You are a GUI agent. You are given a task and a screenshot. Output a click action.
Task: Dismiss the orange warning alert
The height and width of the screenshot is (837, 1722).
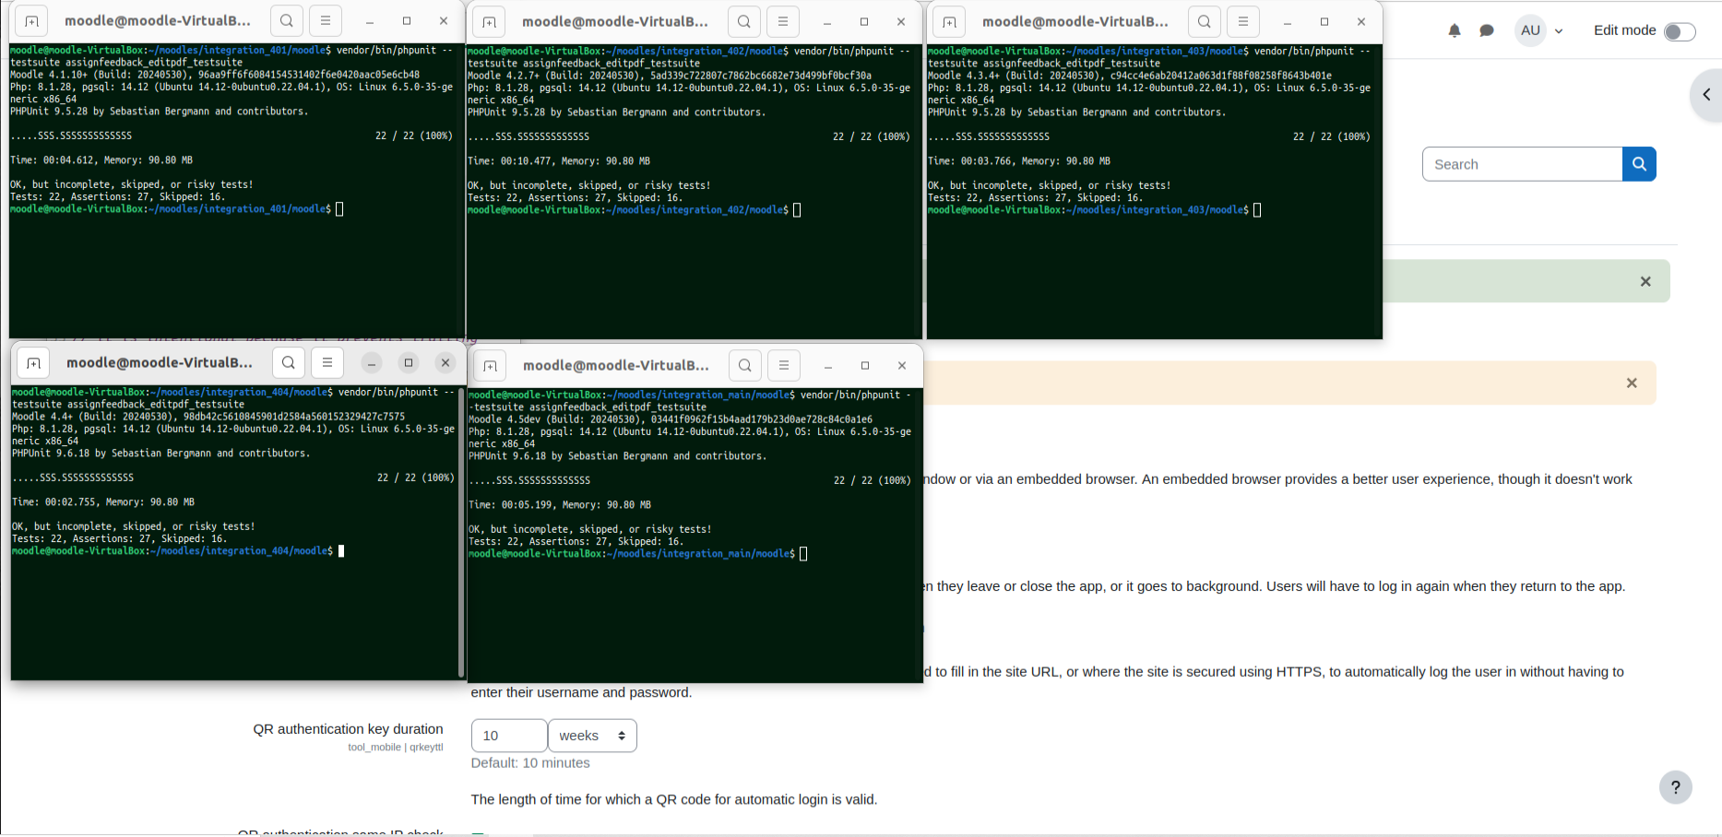coord(1632,383)
